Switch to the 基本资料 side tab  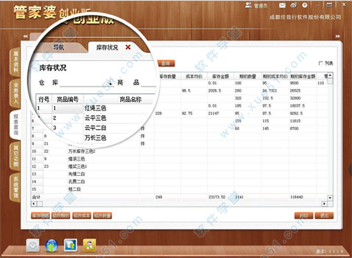tap(16, 61)
